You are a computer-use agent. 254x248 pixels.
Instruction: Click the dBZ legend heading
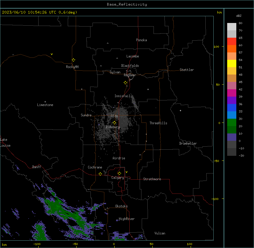[239, 16]
